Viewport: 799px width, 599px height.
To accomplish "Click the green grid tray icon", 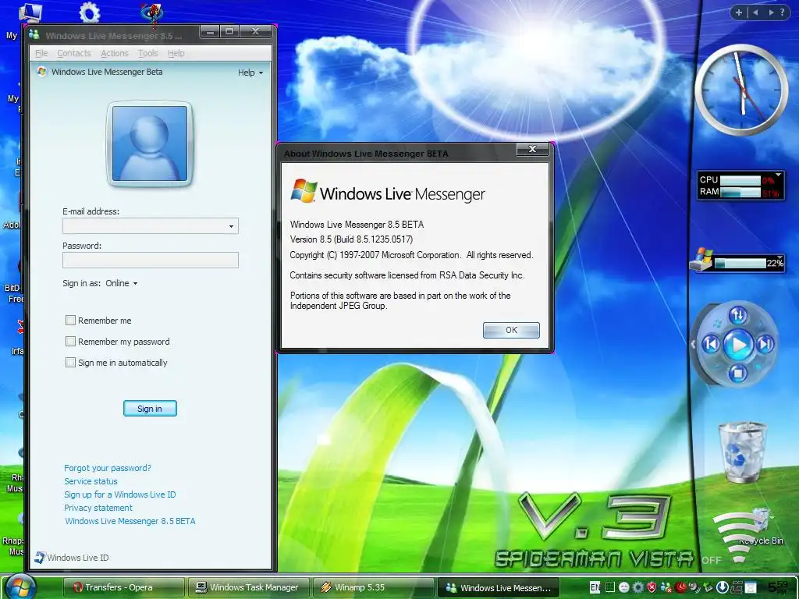I will coord(610,587).
